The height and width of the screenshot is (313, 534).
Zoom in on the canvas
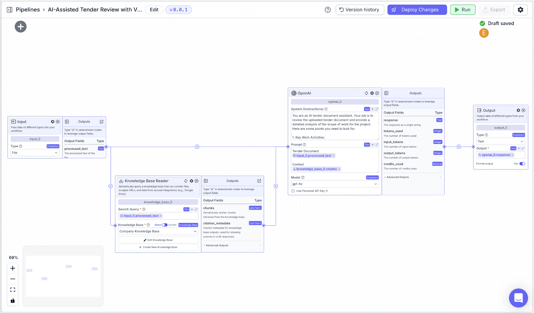click(13, 268)
